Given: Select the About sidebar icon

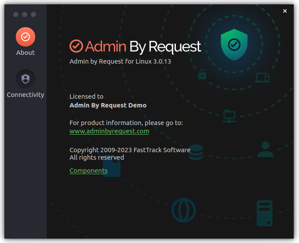Looking at the screenshot, I should click(26, 37).
